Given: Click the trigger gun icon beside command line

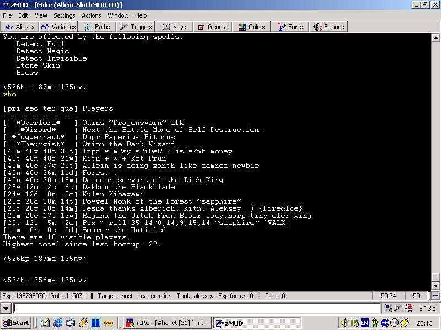Looking at the screenshot, I should coord(398,308).
